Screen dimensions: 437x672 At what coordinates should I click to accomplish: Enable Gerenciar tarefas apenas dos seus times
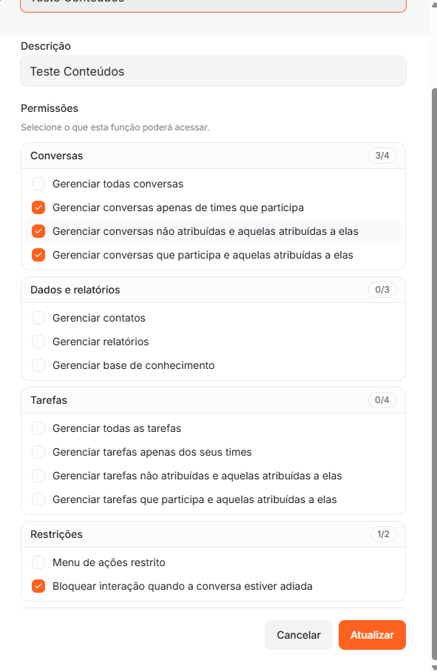coord(38,452)
